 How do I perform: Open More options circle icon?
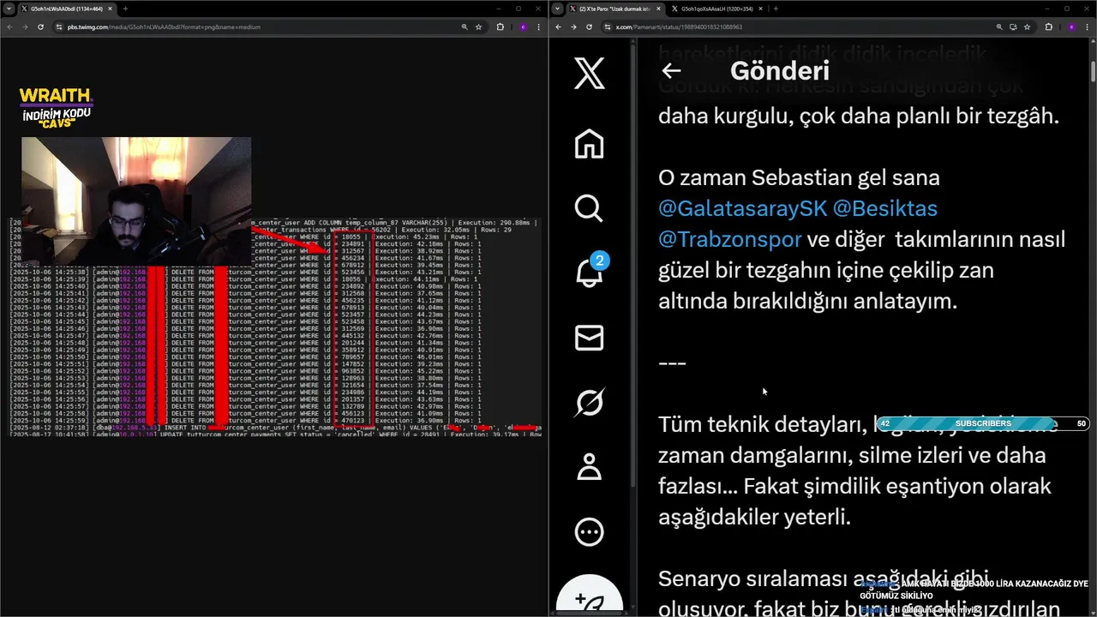(589, 531)
